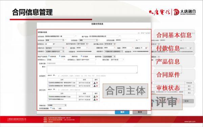Download the V1.1 contract original doc

click(x=95, y=83)
